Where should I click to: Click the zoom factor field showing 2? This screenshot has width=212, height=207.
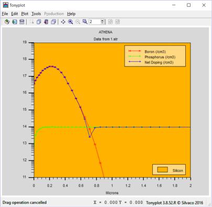click(x=95, y=22)
